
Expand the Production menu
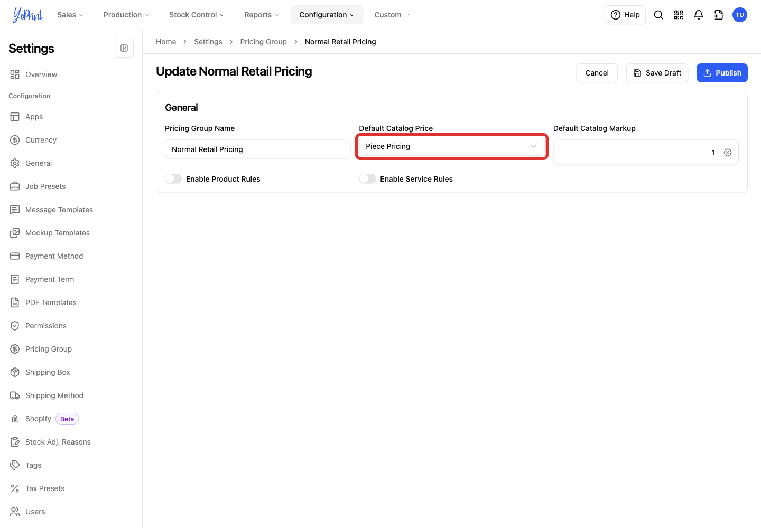126,15
